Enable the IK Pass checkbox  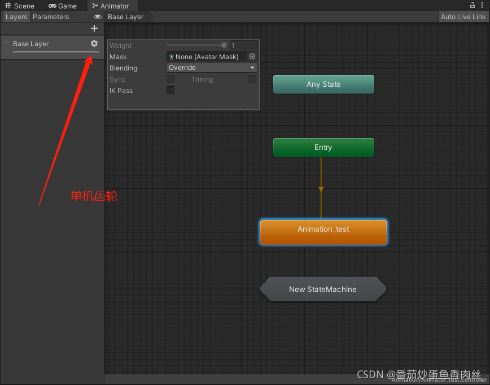click(x=170, y=90)
